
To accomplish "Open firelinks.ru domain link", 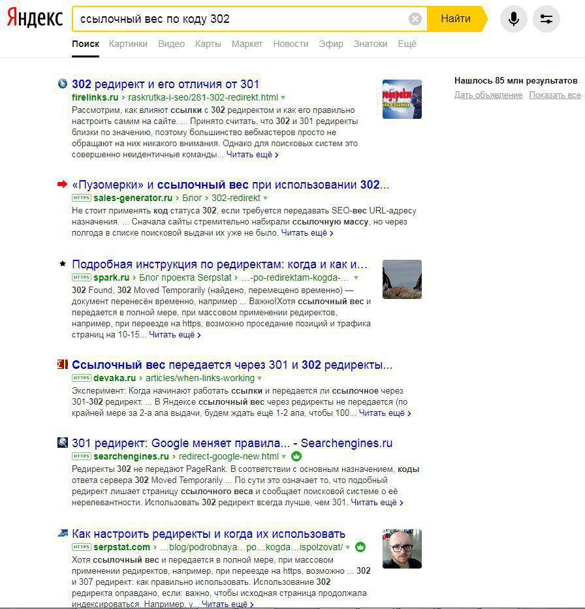I will (95, 97).
